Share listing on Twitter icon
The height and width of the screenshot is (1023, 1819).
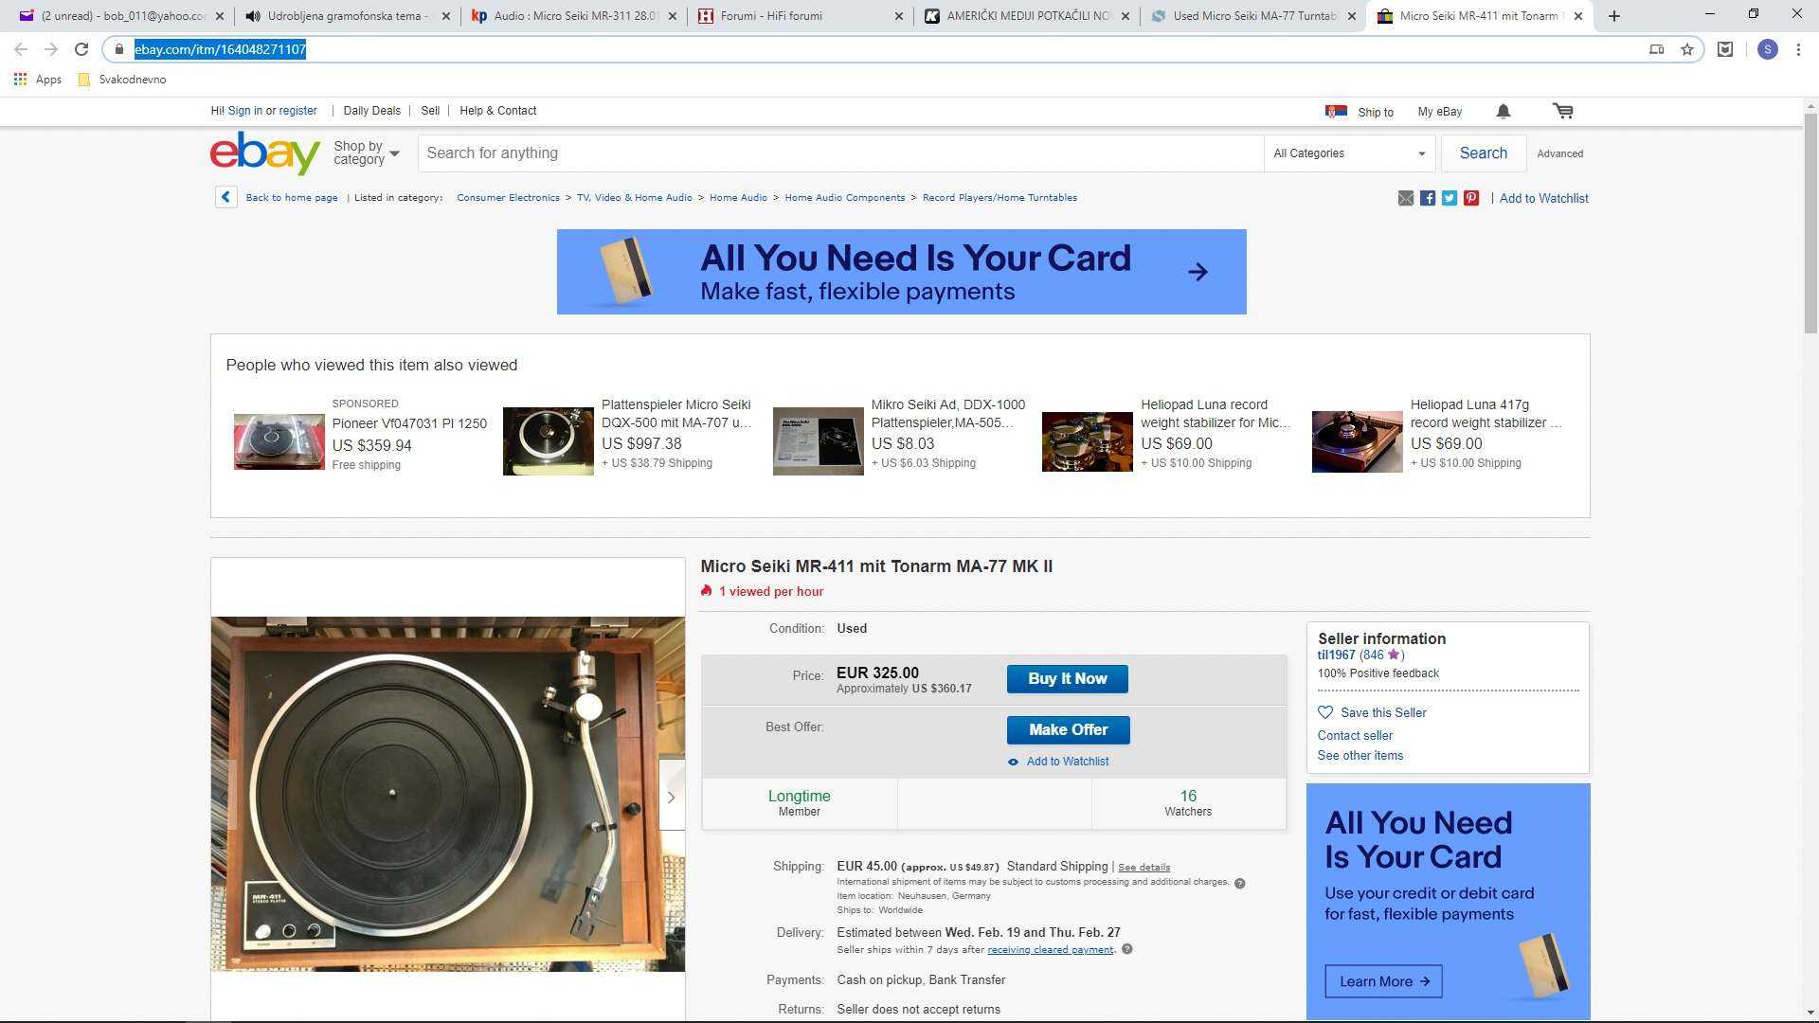pos(1450,198)
